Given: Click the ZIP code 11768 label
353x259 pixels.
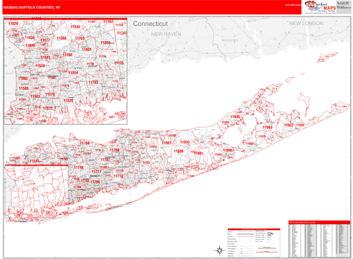Looking at the screenshot, I should (85, 143).
